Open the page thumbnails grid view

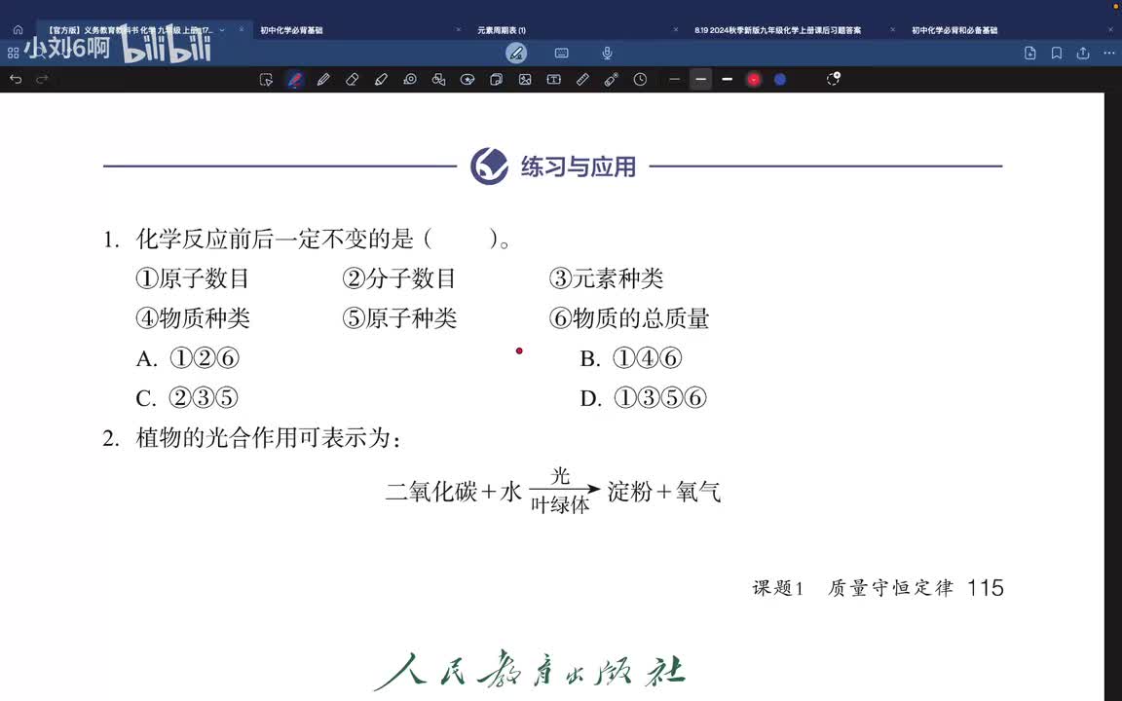pos(13,53)
